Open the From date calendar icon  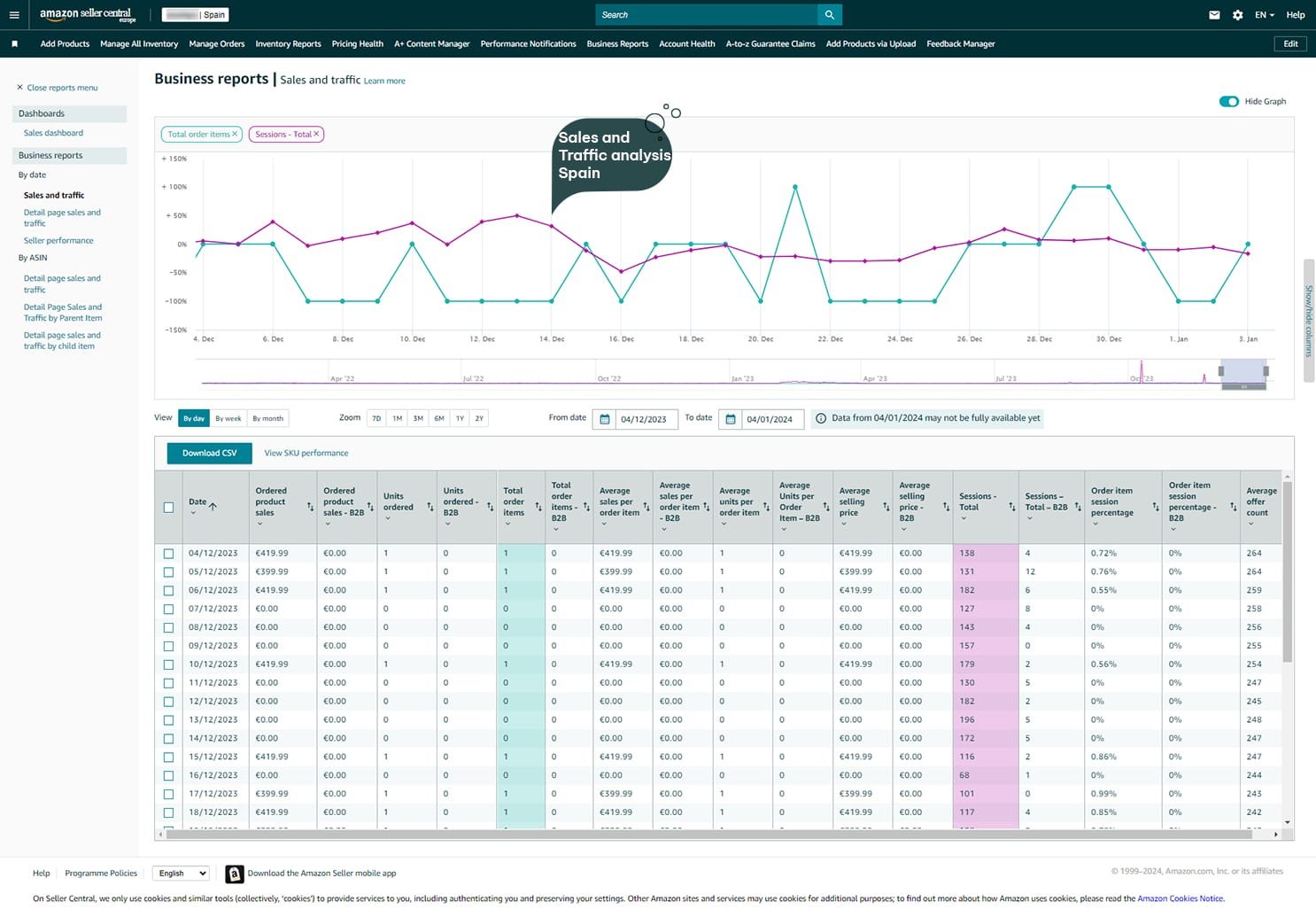(605, 419)
